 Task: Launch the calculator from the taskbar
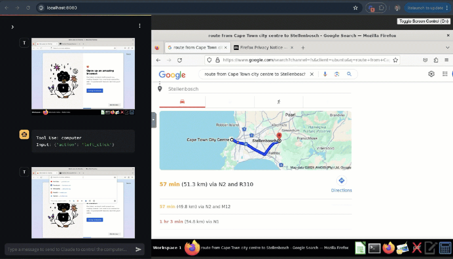point(445,248)
